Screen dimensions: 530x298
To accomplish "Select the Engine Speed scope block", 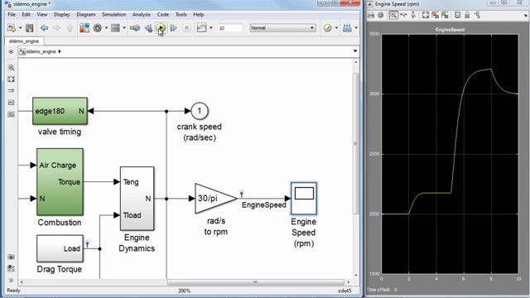I will click(x=304, y=199).
